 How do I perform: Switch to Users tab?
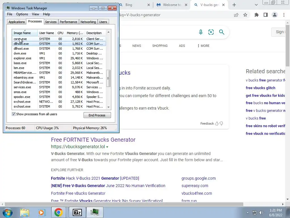103,22
